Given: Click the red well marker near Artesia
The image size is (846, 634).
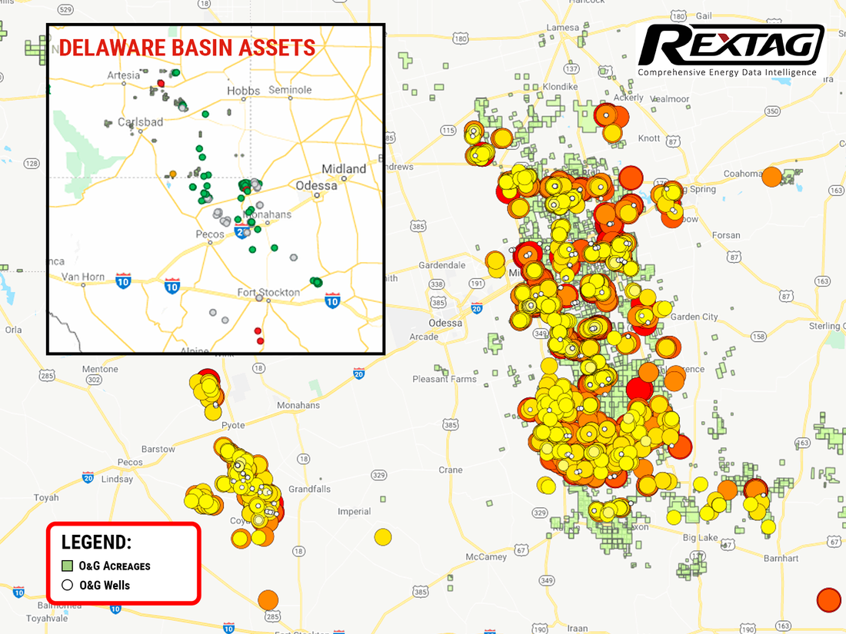Looking at the screenshot, I should point(161,84).
